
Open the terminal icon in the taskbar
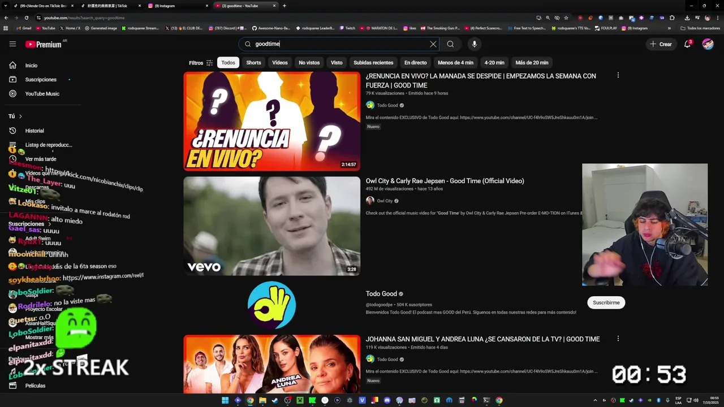tap(486, 400)
